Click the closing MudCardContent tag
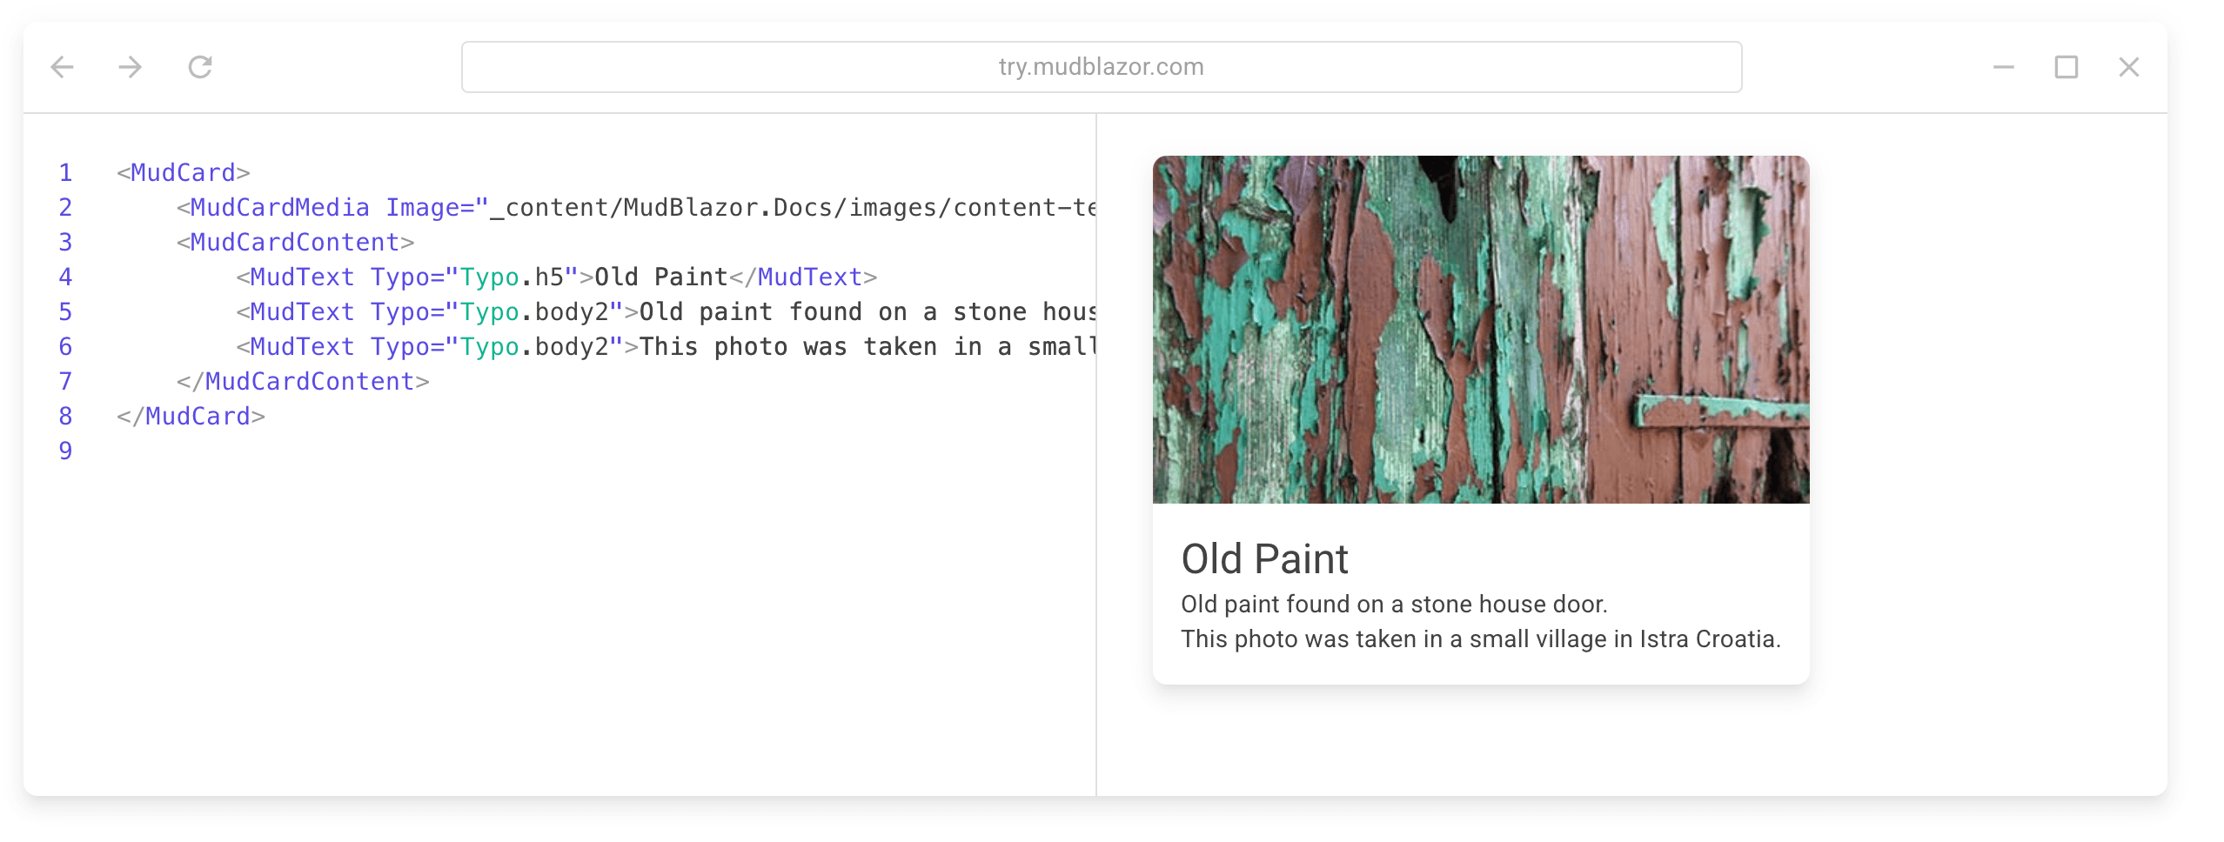 (x=303, y=382)
